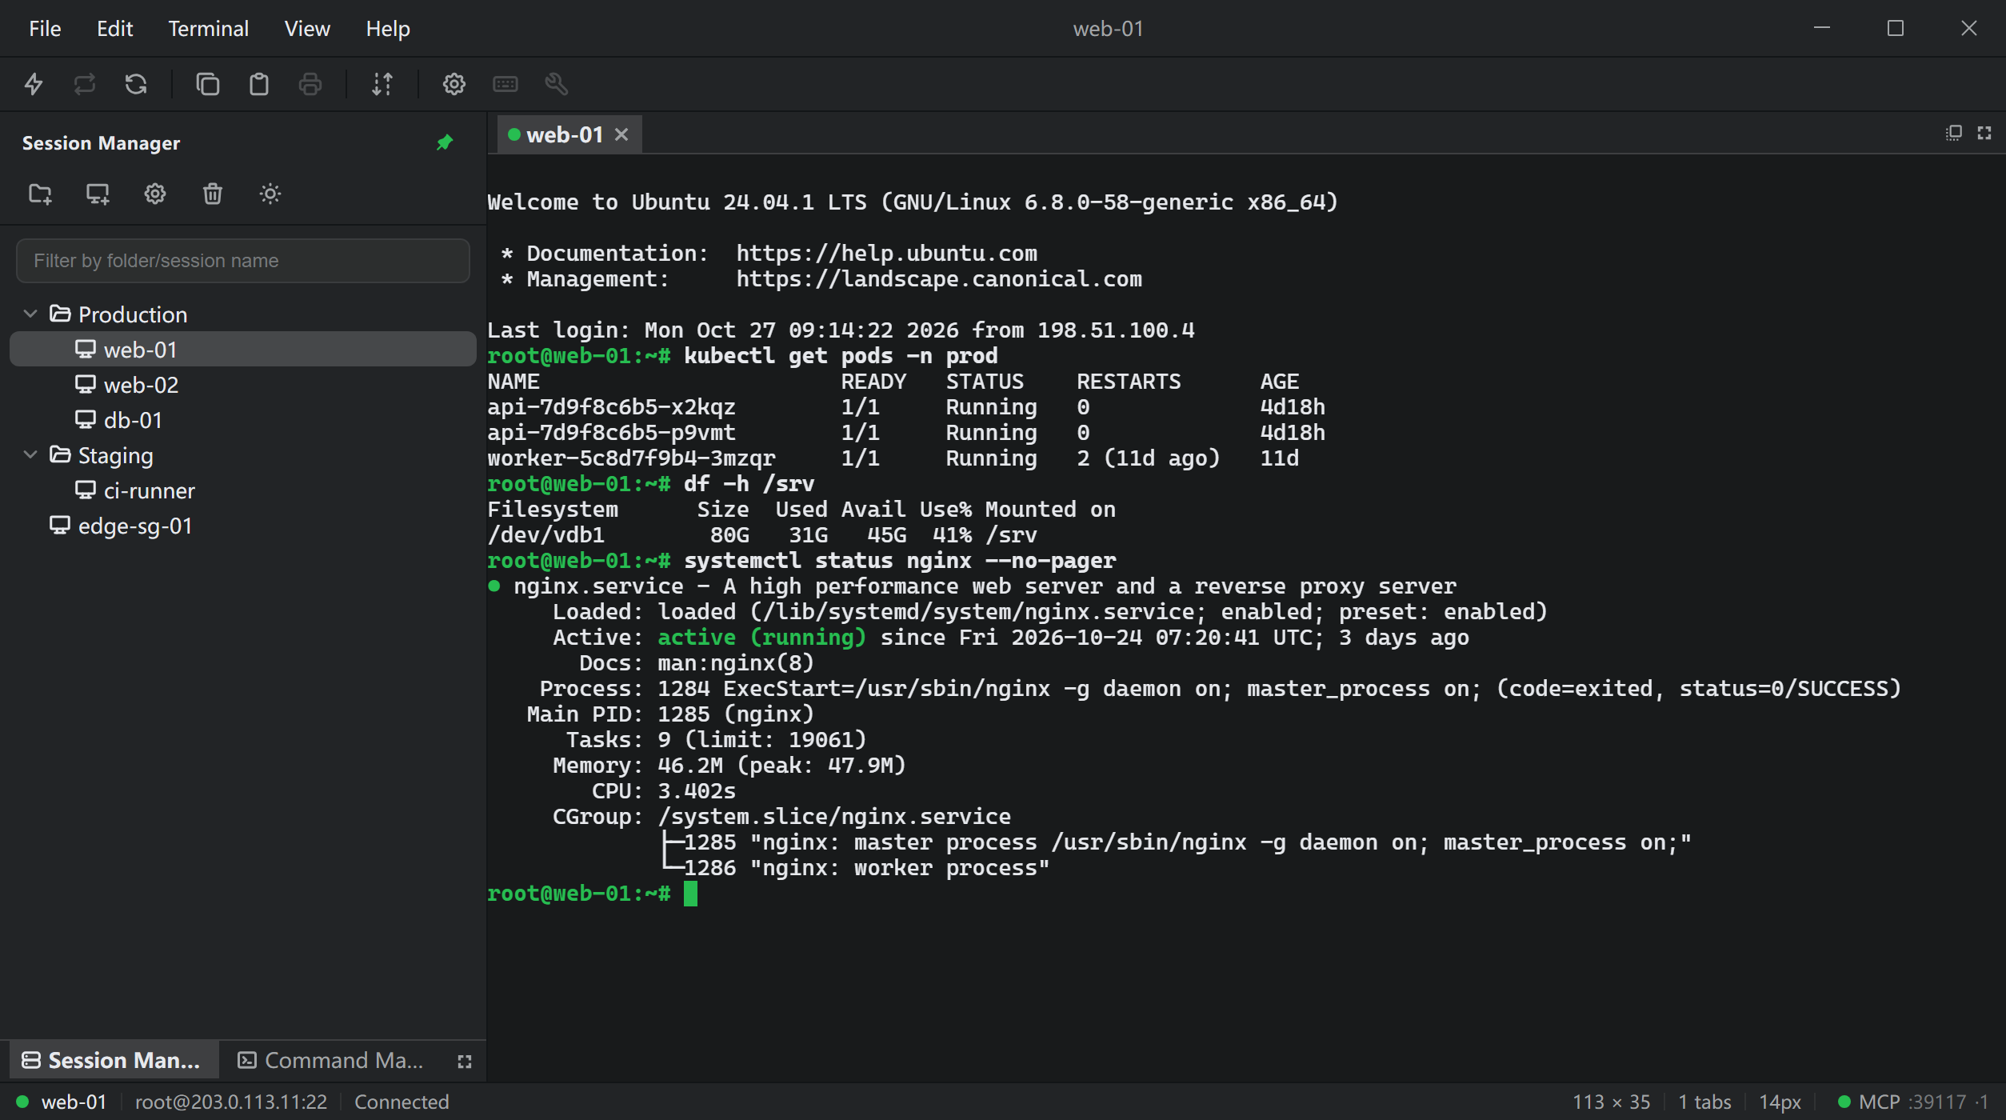Image resolution: width=2006 pixels, height=1120 pixels.
Task: Click the print icon in toolbar
Action: click(310, 84)
